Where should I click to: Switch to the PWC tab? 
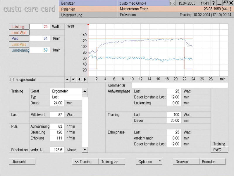pyautogui.click(x=219, y=150)
